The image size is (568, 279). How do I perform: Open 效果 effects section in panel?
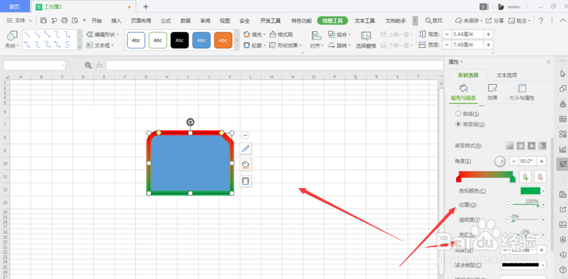492,92
